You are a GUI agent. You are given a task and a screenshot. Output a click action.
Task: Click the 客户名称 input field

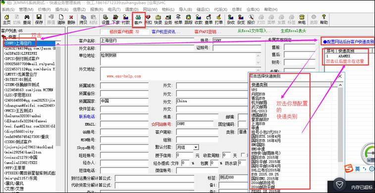click(x=147, y=40)
